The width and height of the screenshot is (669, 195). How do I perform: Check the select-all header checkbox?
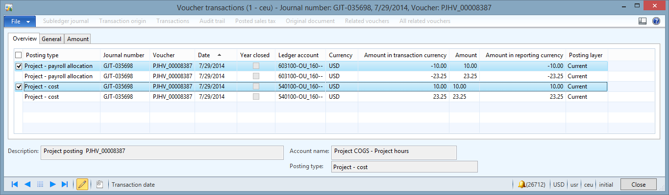tap(19, 55)
